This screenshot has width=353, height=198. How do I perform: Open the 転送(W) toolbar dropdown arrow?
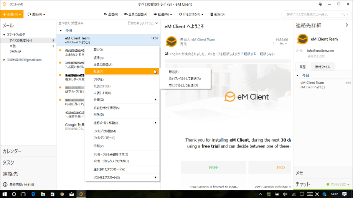[x=171, y=15]
